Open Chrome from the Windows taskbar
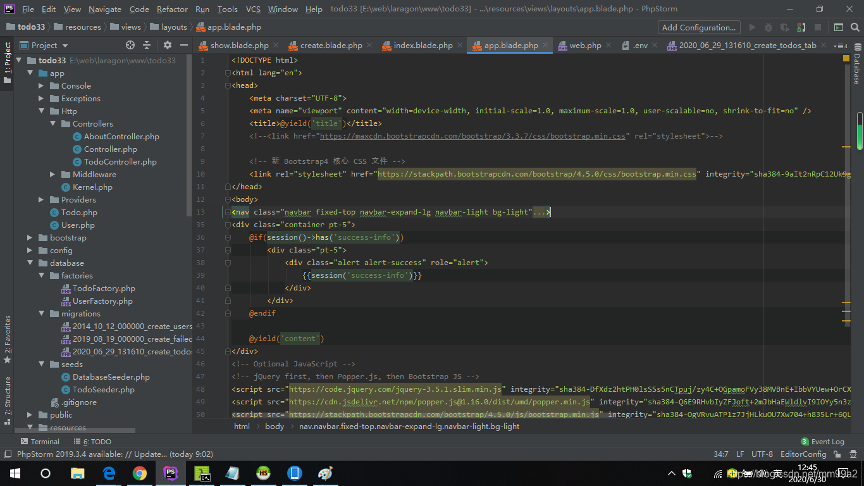The height and width of the screenshot is (486, 864). pos(140,473)
